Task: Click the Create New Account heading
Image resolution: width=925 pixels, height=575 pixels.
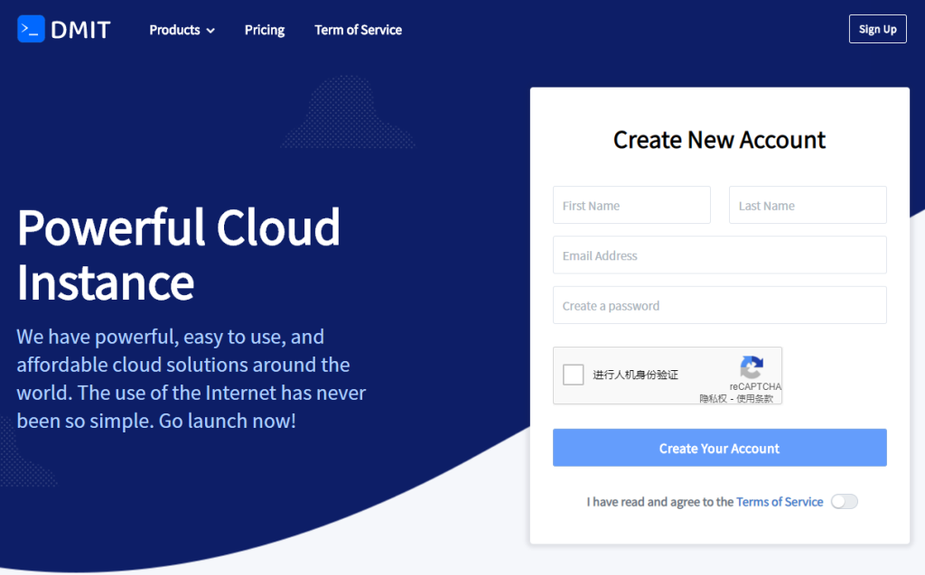Action: (x=720, y=140)
